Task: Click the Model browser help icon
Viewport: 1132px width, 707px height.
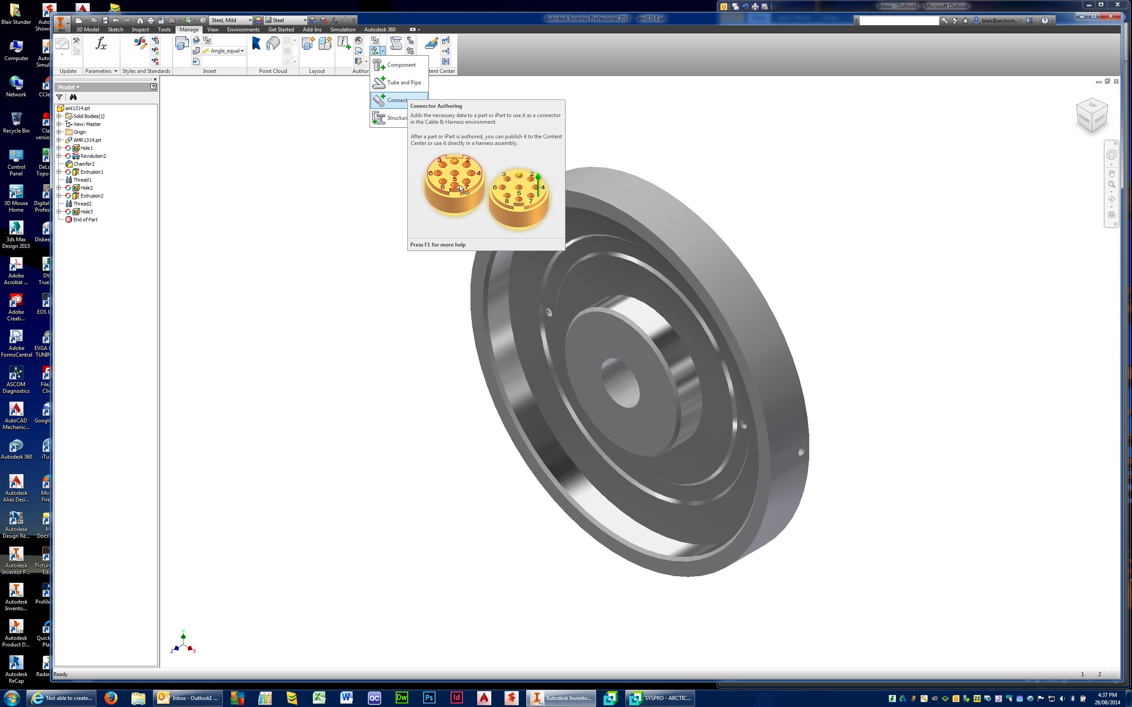Action: (153, 87)
